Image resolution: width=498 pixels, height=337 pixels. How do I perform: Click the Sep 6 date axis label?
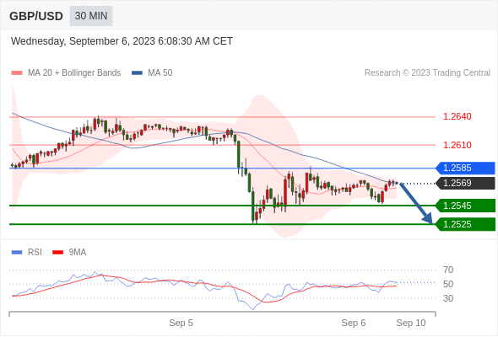pos(354,323)
